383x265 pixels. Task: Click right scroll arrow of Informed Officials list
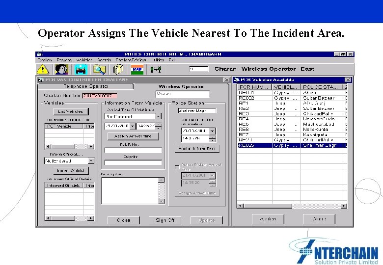[91, 218]
